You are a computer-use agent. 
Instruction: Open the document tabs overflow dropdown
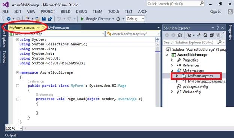click(x=158, y=28)
